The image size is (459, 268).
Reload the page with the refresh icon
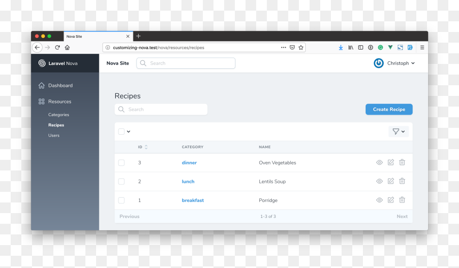(x=58, y=47)
